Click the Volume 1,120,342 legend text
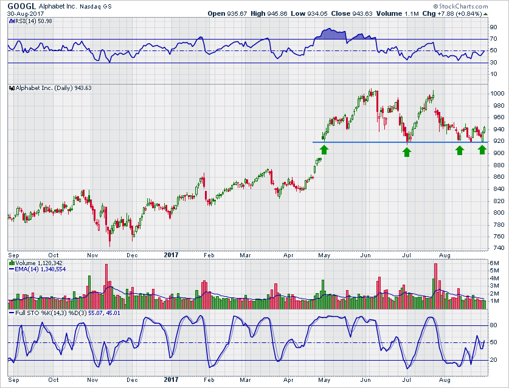The image size is (509, 388). click(x=39, y=263)
